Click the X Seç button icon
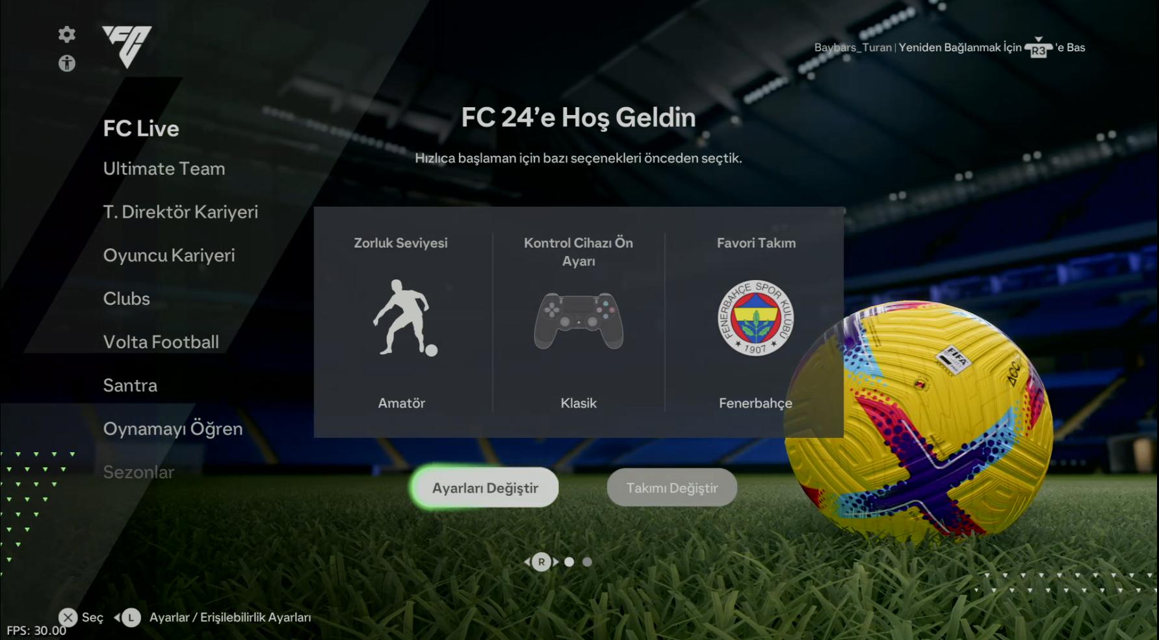Viewport: 1159px width, 640px height. click(68, 617)
